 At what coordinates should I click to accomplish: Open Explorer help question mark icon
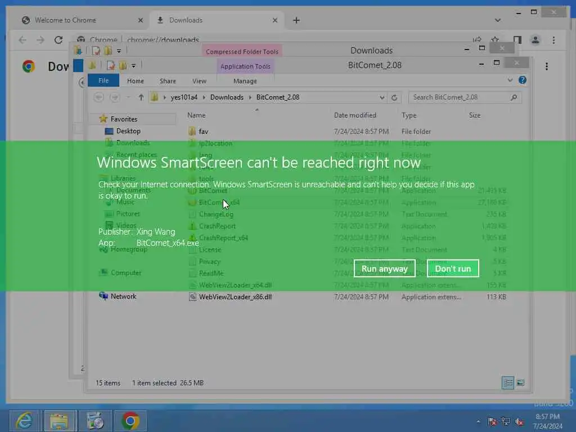(x=523, y=80)
